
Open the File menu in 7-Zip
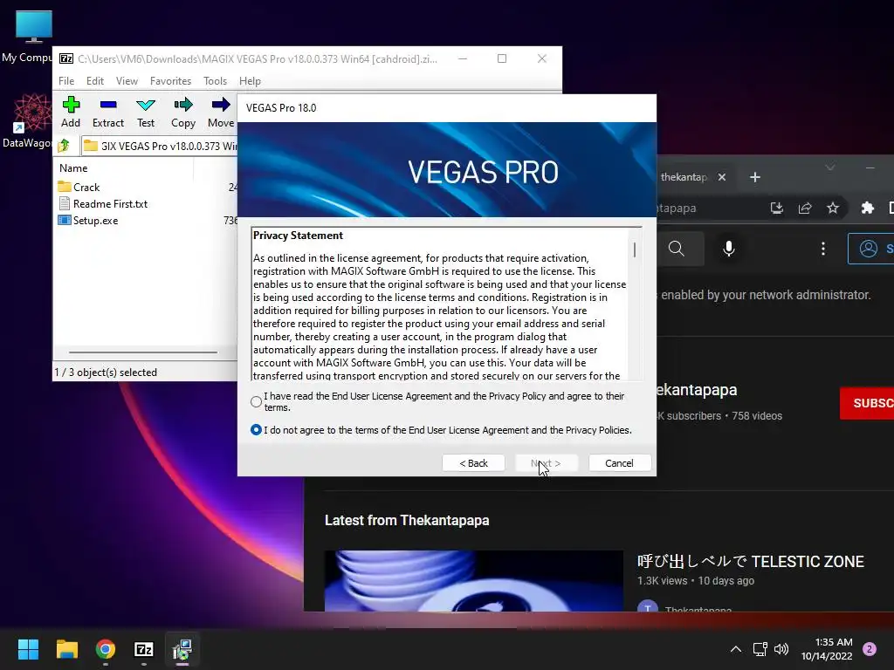coord(66,81)
